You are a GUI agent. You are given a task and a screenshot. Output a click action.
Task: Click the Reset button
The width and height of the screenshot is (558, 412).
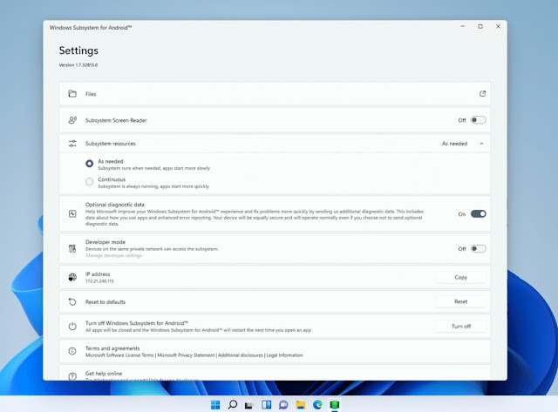pos(461,301)
